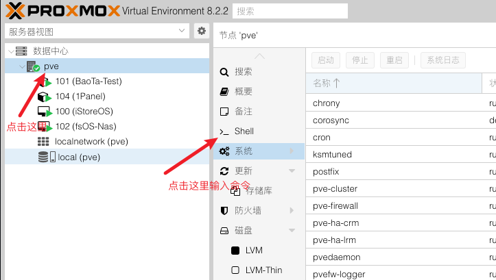Select the corosync service row
The height and width of the screenshot is (280, 496).
coord(401,120)
